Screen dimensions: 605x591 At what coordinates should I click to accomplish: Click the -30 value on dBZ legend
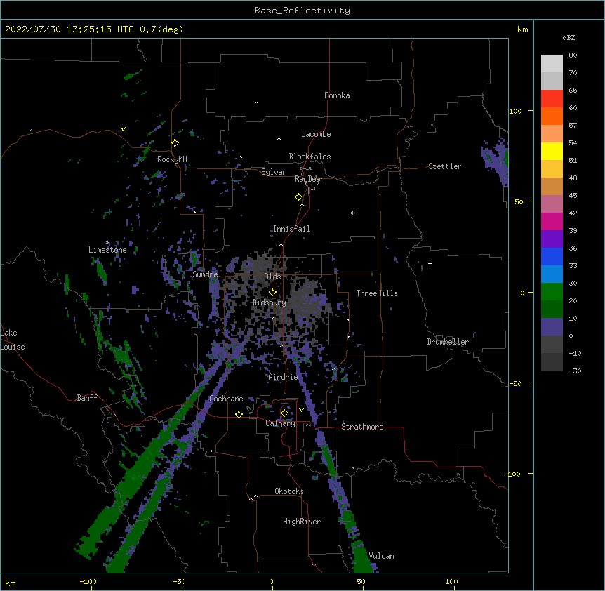[x=575, y=371]
